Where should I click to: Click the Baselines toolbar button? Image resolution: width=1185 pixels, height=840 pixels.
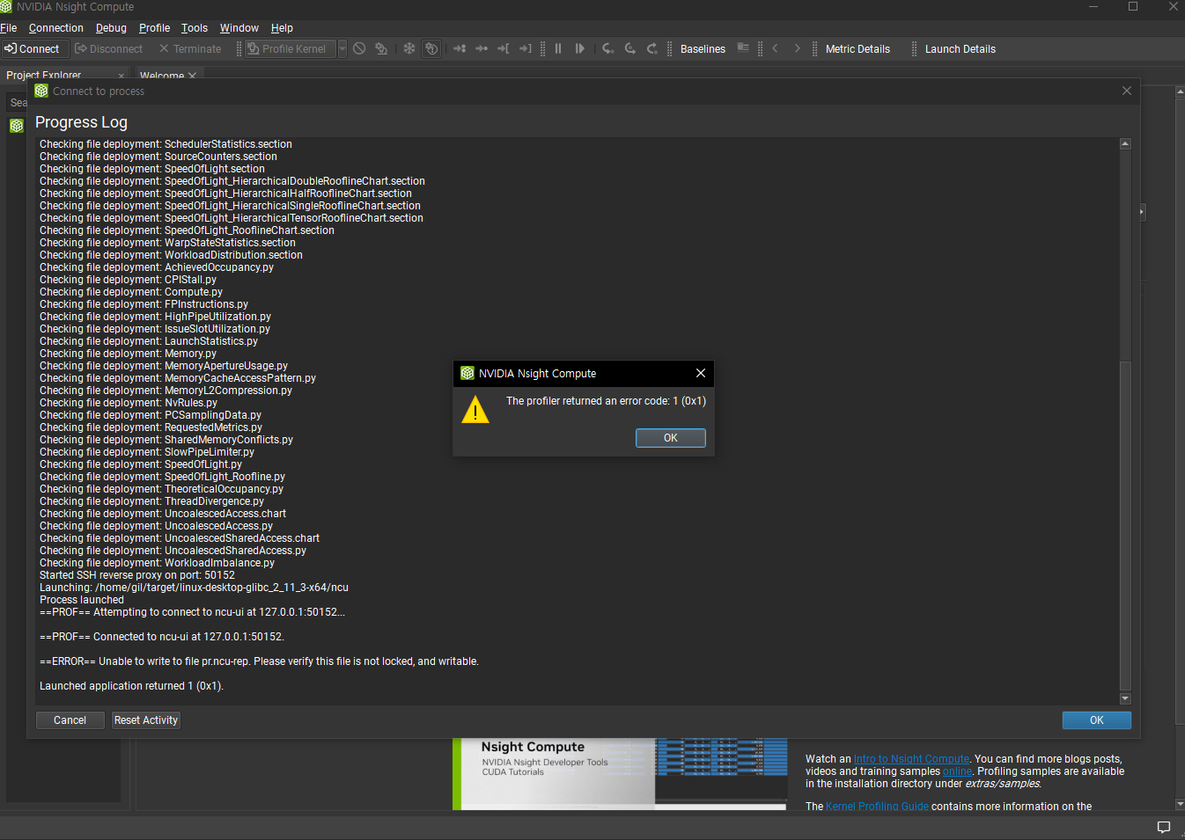(x=703, y=49)
